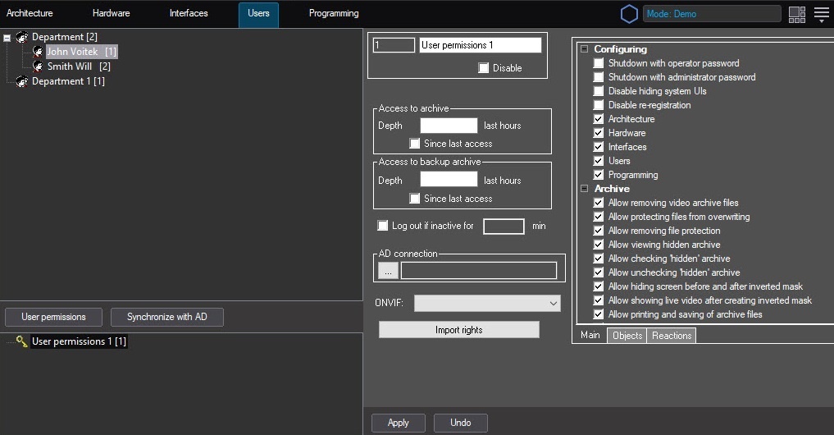The width and height of the screenshot is (834, 435).
Task: Select Department 1 [1] tree item
Action: point(68,81)
